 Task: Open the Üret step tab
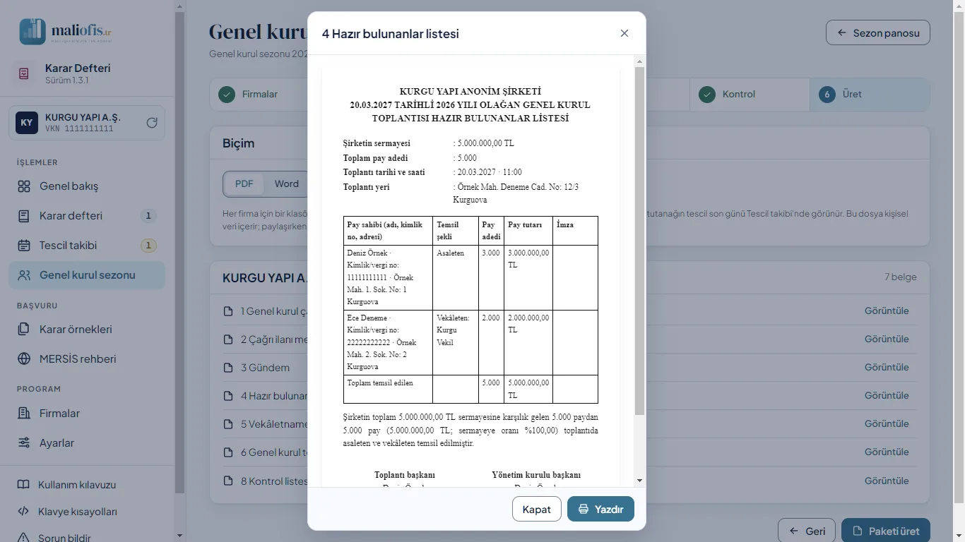(x=870, y=94)
